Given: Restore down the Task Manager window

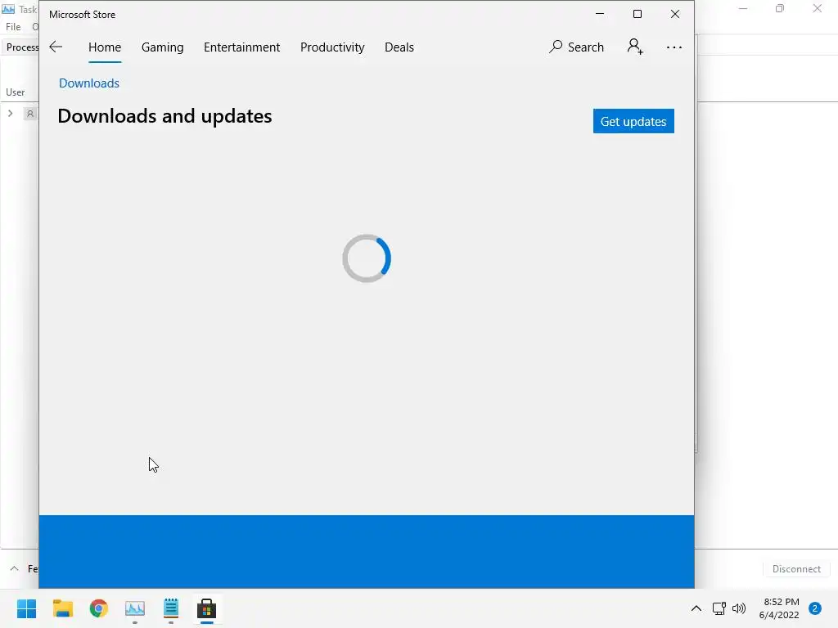Looking at the screenshot, I should click(780, 8).
